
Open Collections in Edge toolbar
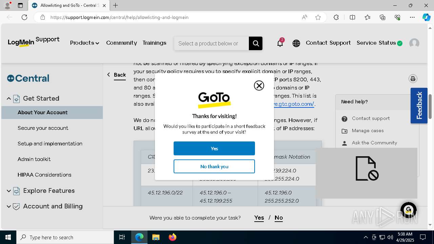[382, 17]
